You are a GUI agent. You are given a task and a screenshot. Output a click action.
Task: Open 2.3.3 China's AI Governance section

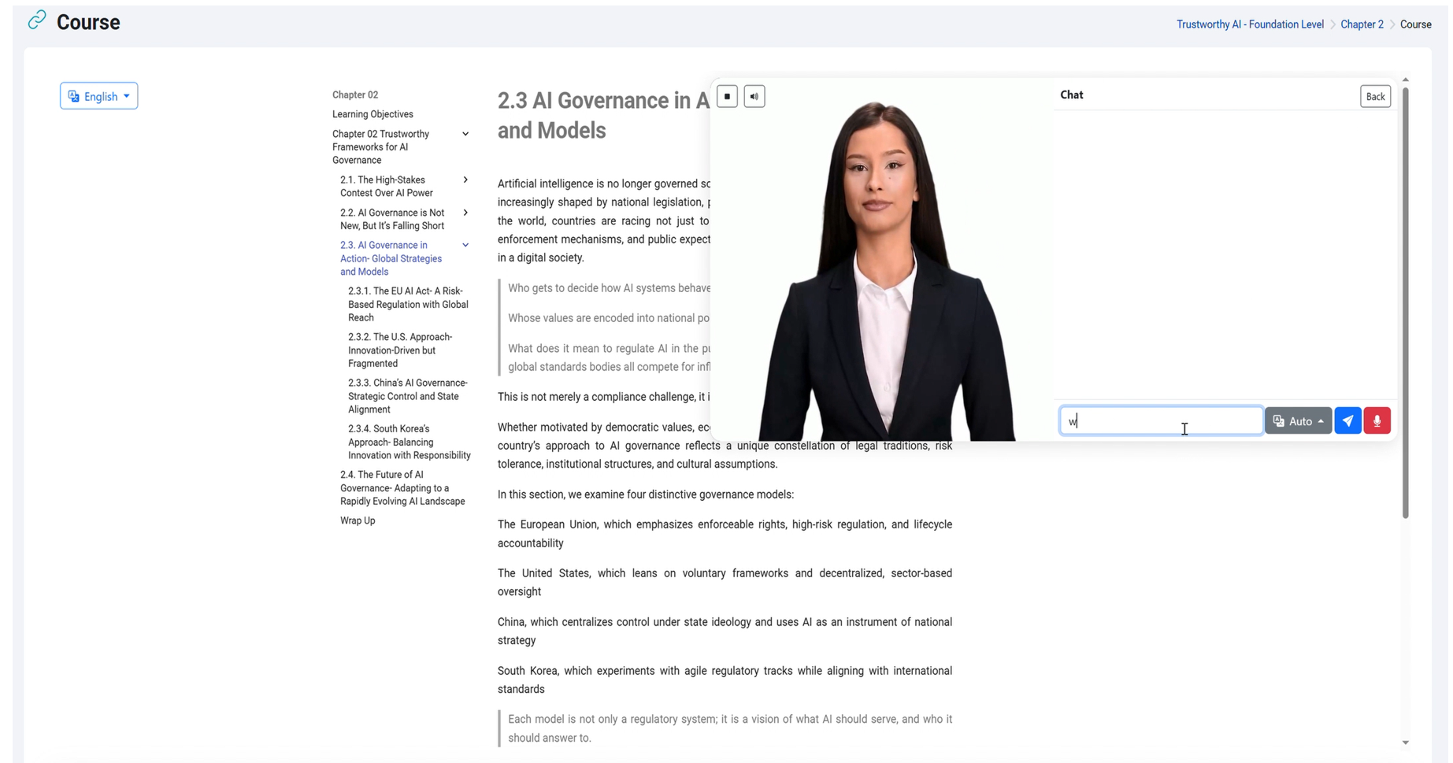[408, 396]
